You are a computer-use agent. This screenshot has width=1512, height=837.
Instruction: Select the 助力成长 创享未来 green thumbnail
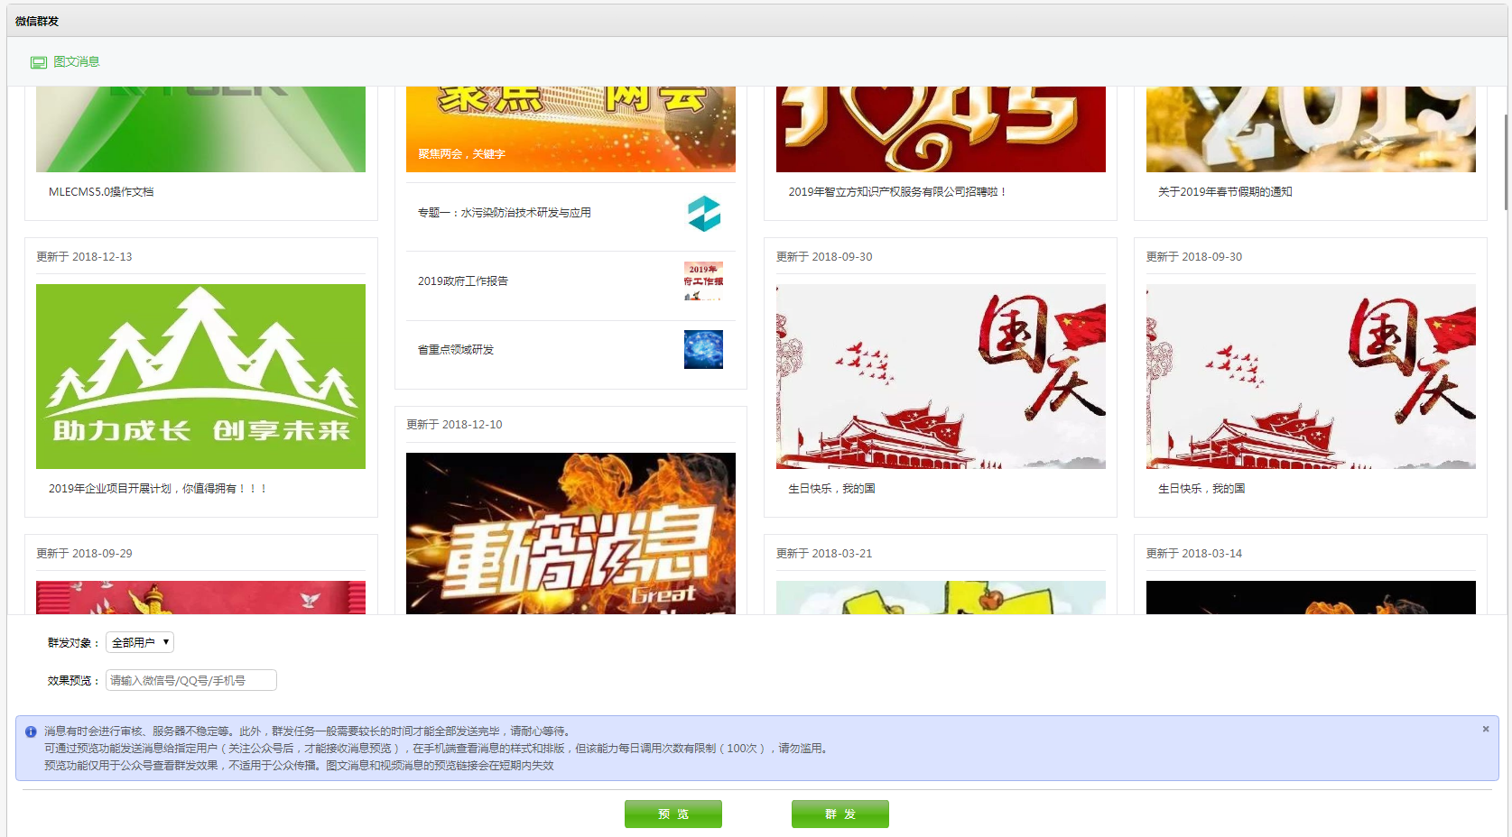pos(200,376)
